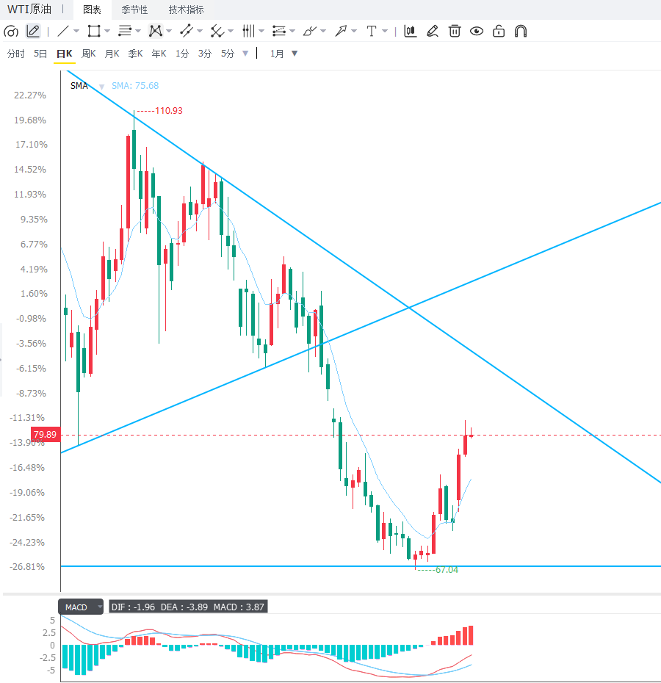Click the 67.04 low price marker
The image size is (661, 683).
point(447,570)
